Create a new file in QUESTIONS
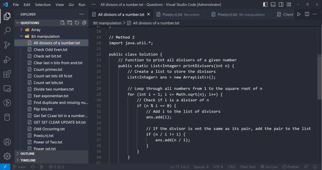322x170 pixels. pyautogui.click(x=63, y=23)
